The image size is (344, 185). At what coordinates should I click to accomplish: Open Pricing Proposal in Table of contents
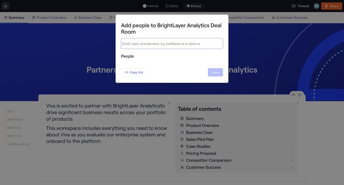237,153
